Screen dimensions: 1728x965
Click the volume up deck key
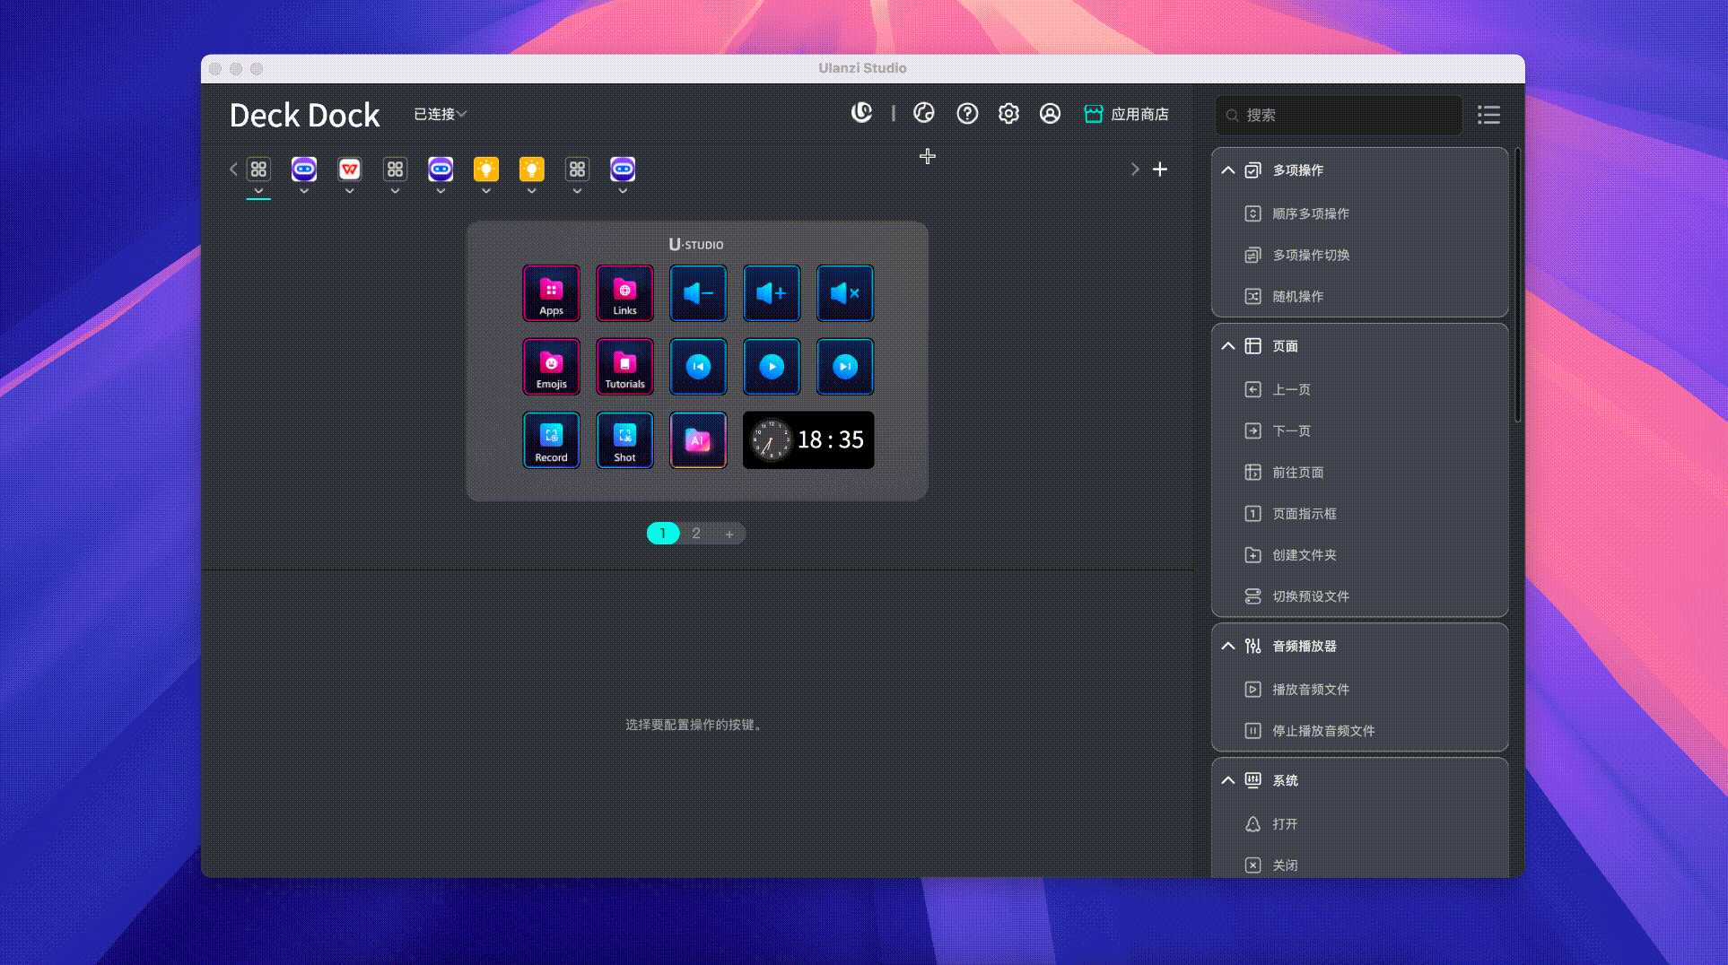point(772,293)
